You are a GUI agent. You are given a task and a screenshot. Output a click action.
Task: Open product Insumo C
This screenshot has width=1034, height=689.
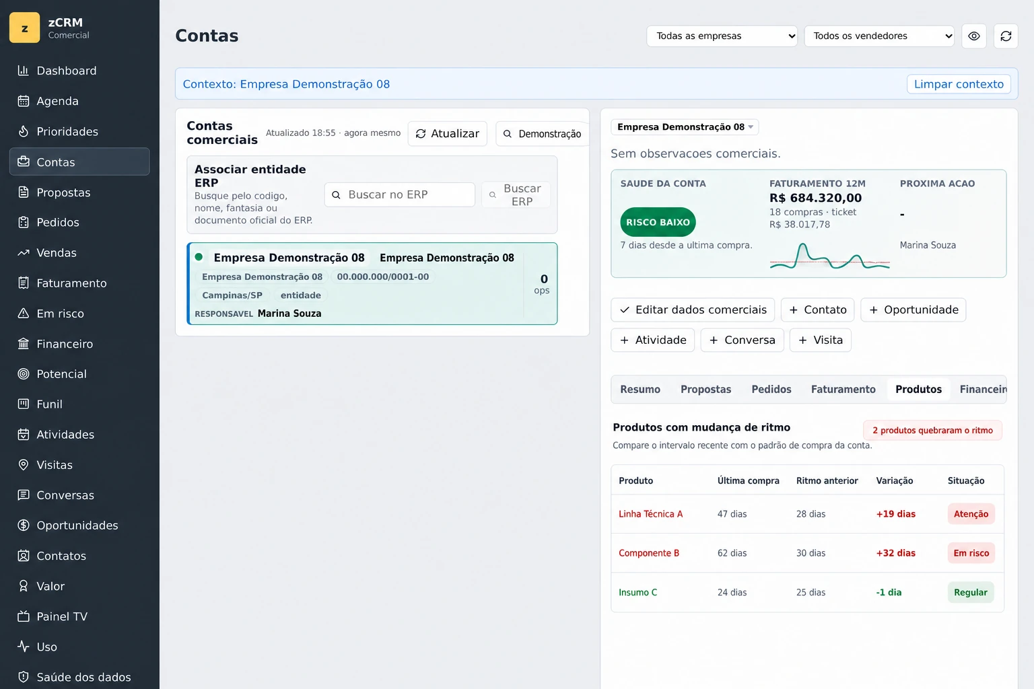637,593
